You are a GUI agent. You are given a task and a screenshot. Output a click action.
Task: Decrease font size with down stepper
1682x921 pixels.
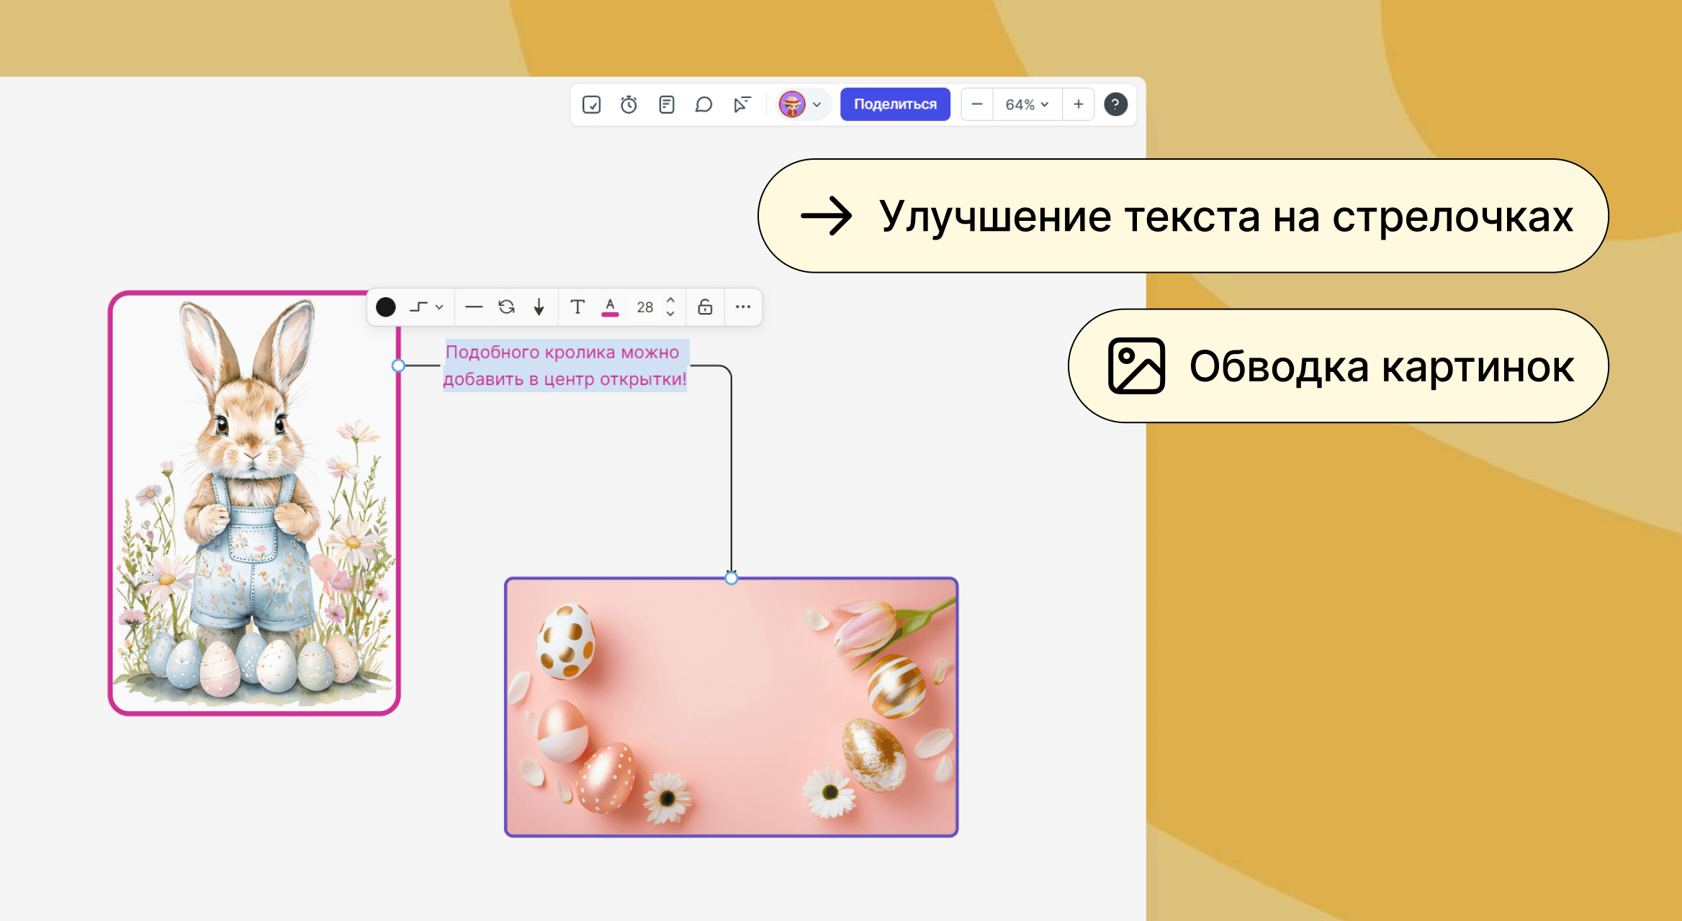point(670,314)
